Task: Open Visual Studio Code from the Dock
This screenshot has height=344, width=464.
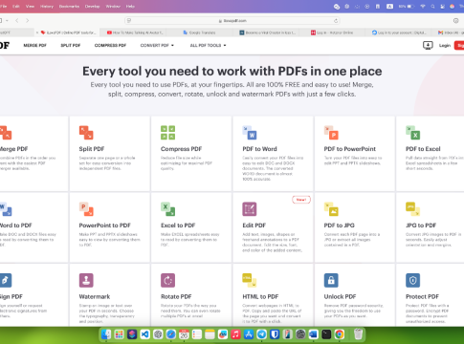Action: (144, 334)
